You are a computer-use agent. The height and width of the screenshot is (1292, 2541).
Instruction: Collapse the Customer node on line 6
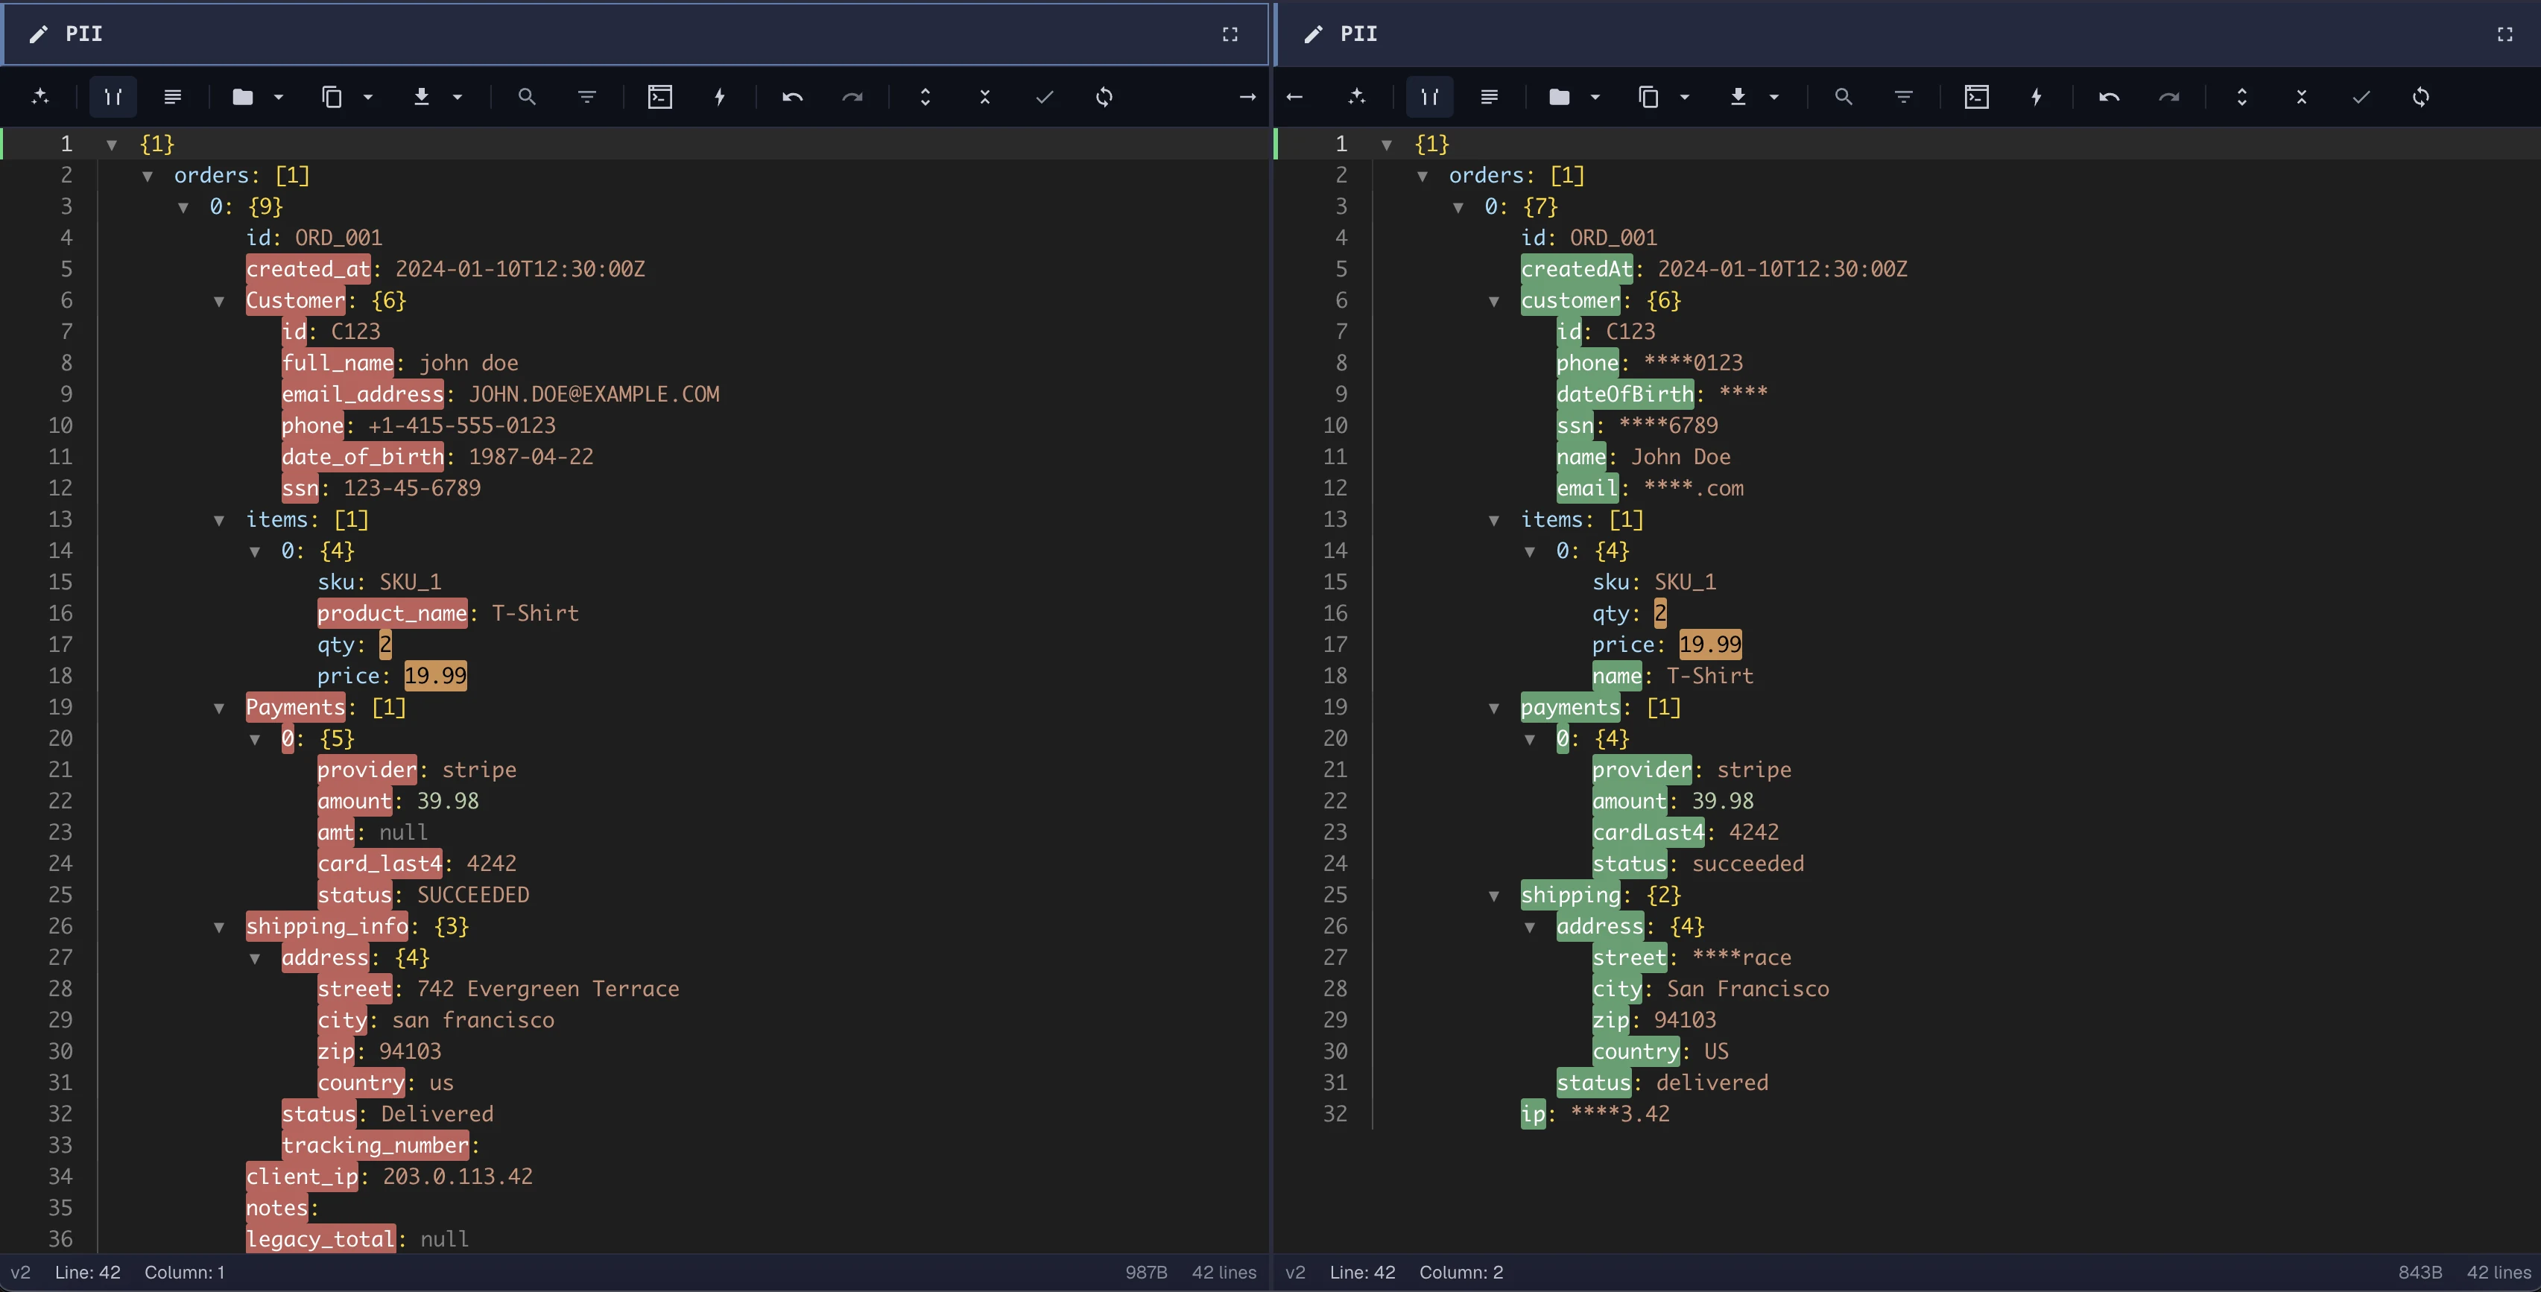point(220,301)
